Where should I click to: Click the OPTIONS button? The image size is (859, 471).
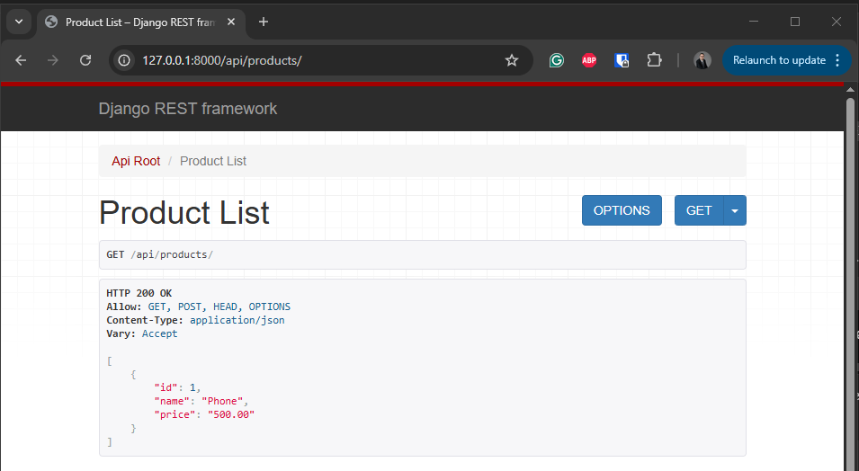point(622,210)
